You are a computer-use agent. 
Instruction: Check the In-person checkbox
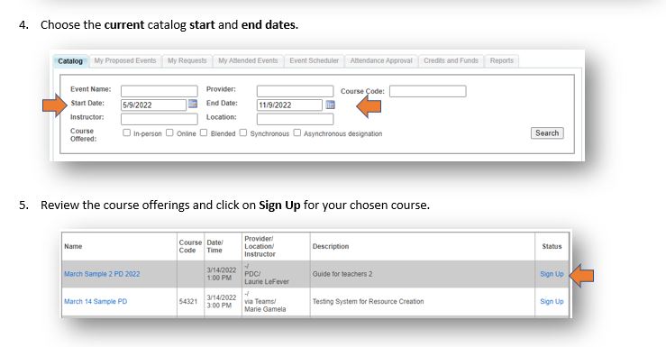(126, 132)
